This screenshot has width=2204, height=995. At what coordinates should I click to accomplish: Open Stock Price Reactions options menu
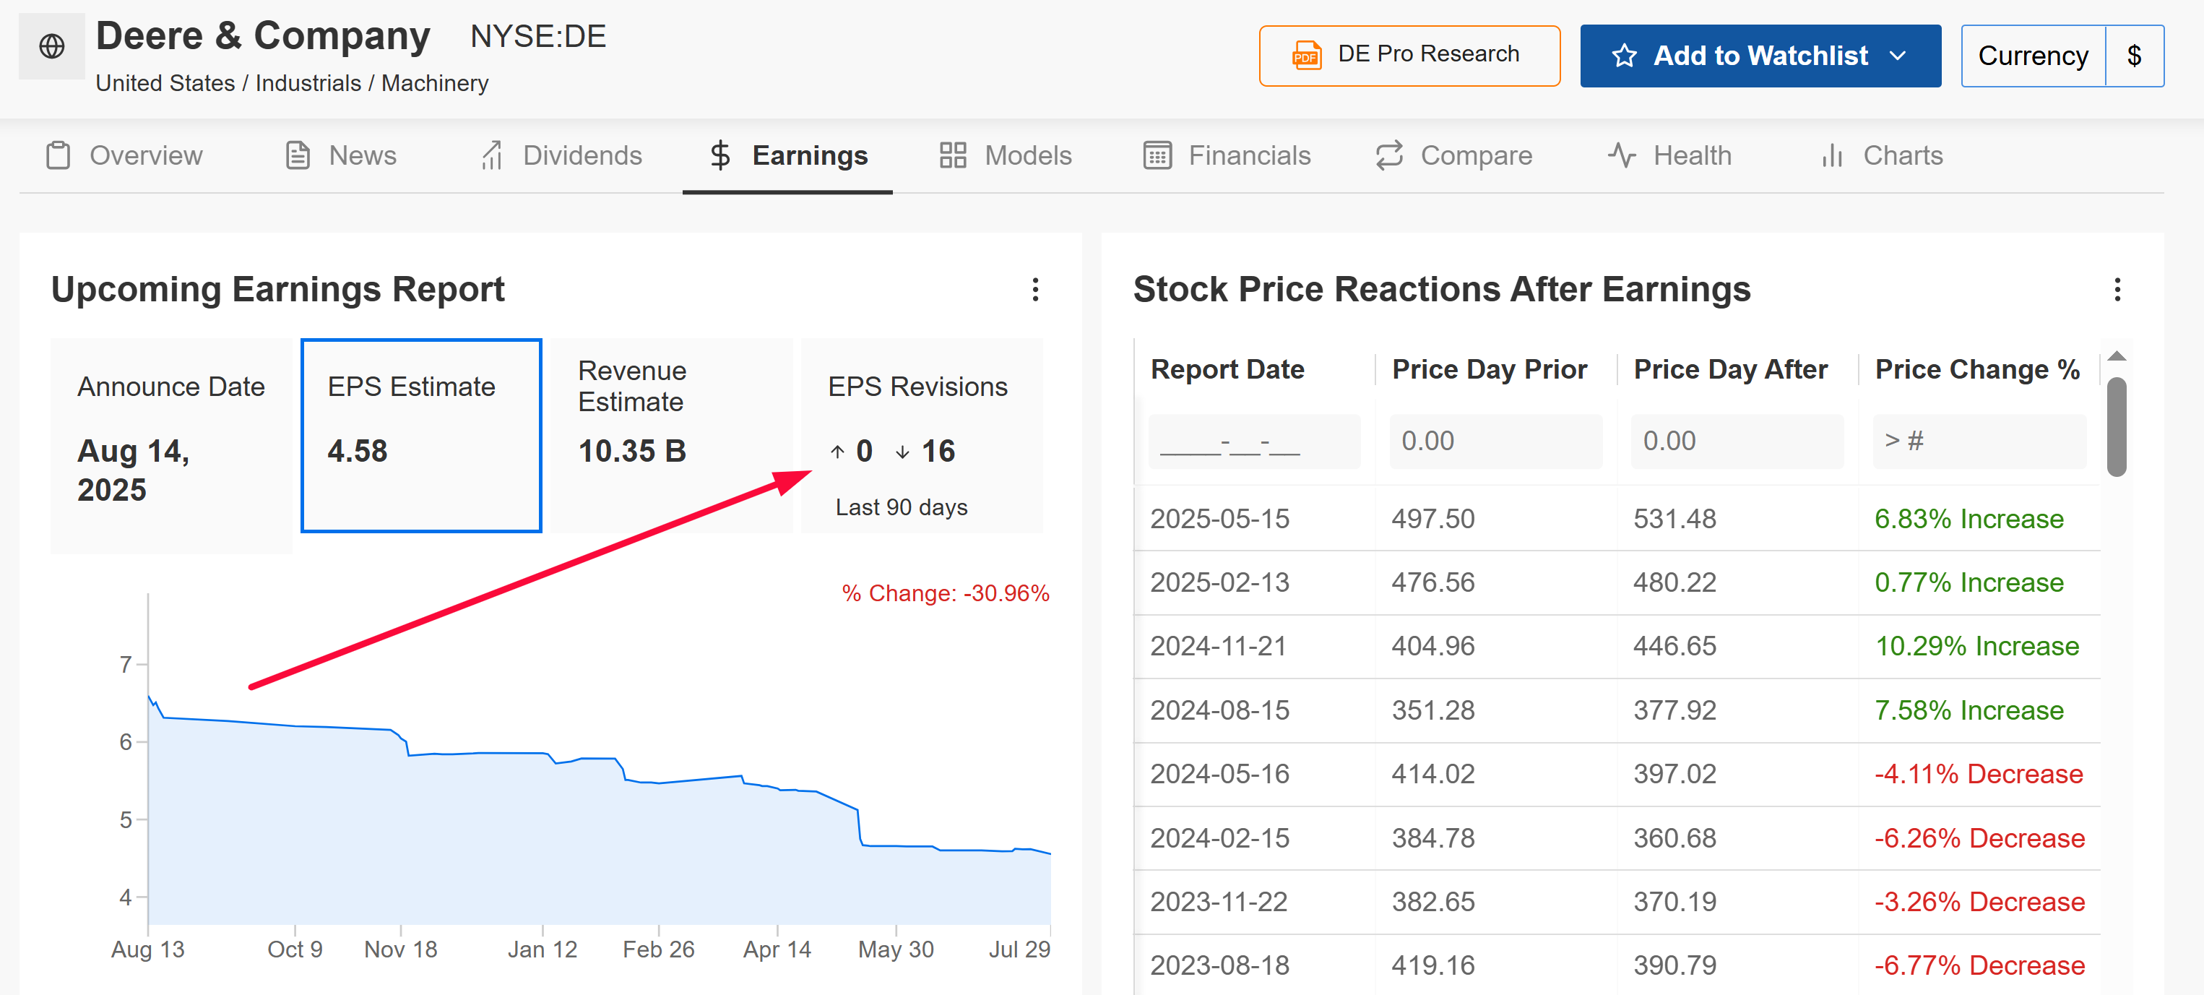[2117, 289]
